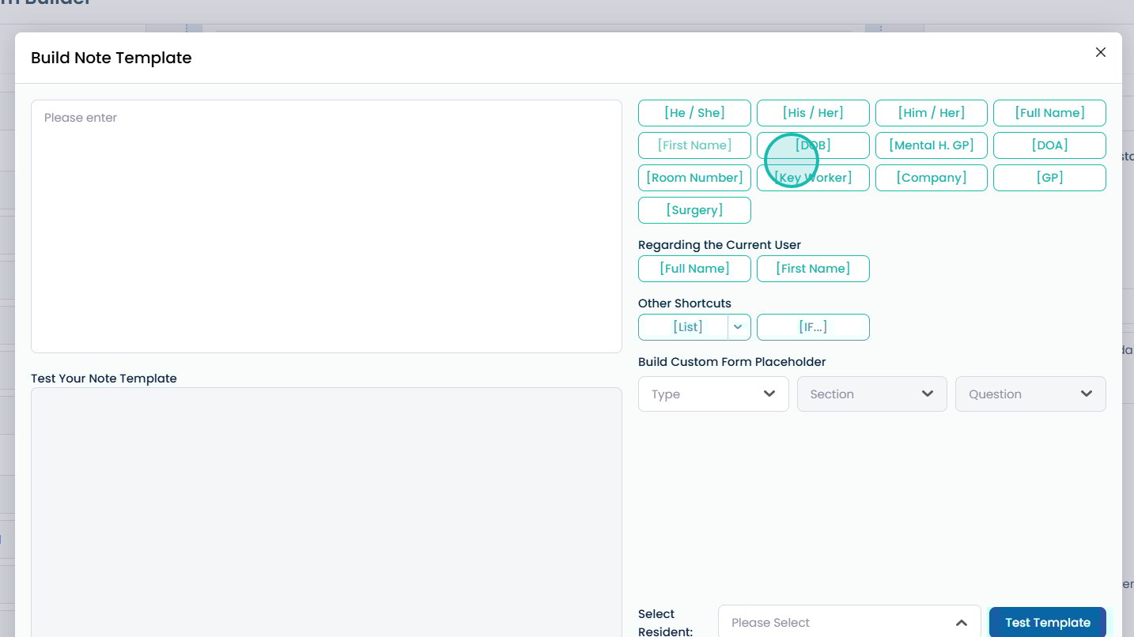Image resolution: width=1134 pixels, height=637 pixels.
Task: Insert the [Room Number] placeholder
Action: [x=694, y=178]
